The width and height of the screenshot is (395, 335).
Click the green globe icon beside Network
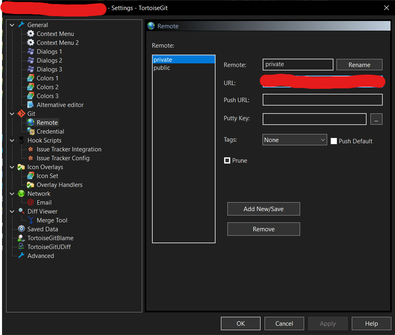tap(21, 194)
